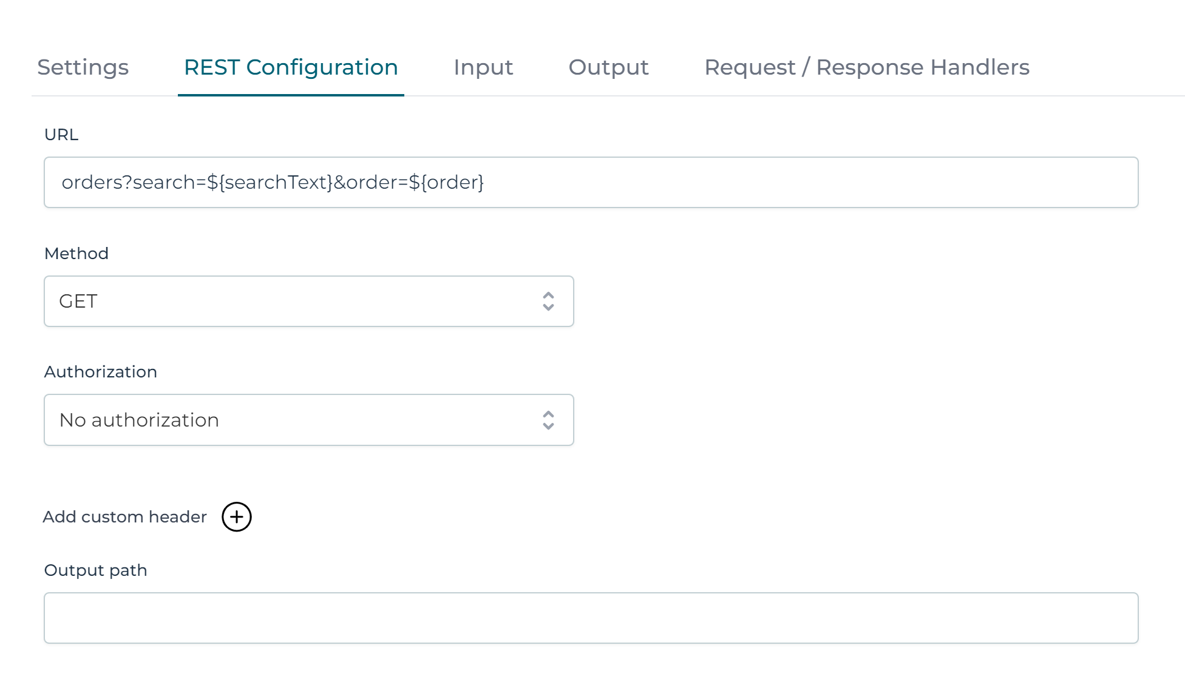Click the Authorization field label

point(101,372)
